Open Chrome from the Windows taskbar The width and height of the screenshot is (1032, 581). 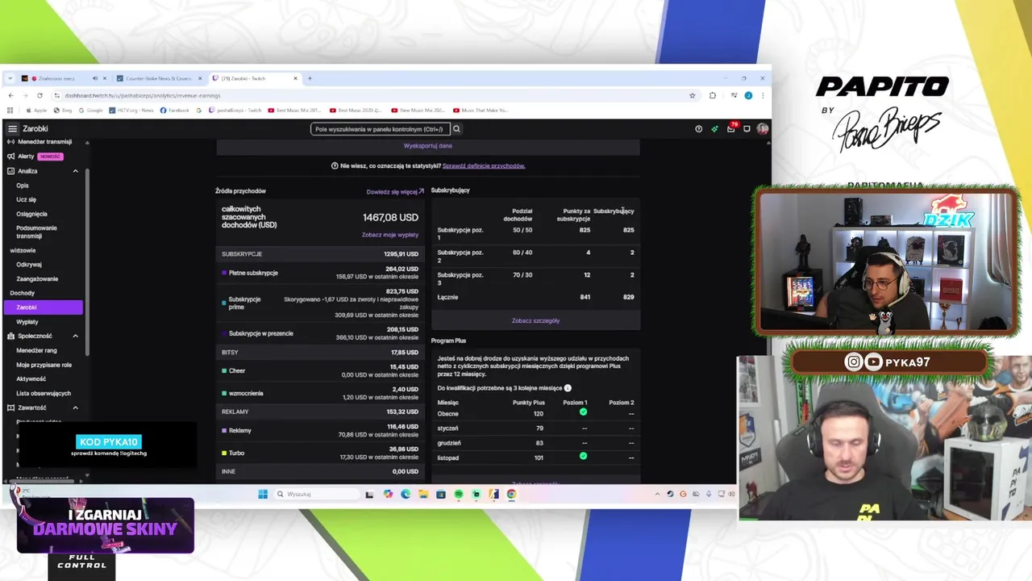(x=511, y=494)
